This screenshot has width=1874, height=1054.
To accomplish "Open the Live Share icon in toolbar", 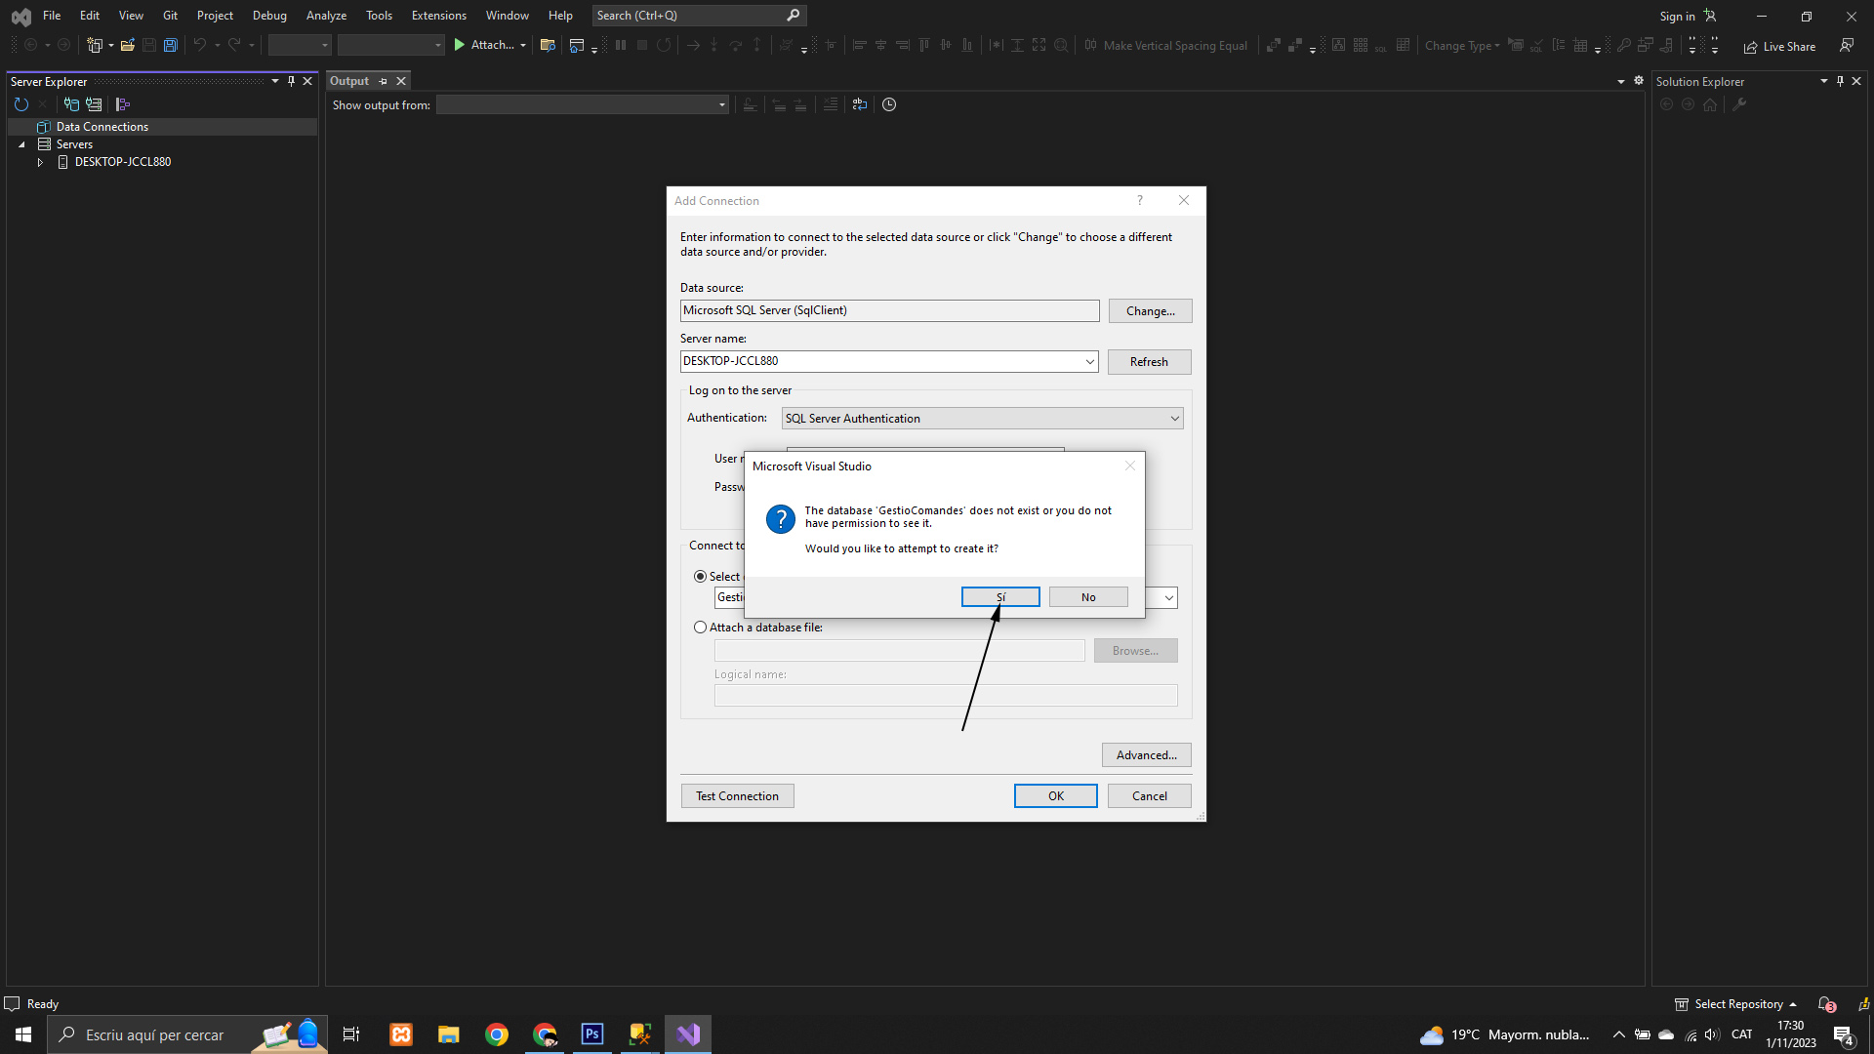I will [1751, 46].
